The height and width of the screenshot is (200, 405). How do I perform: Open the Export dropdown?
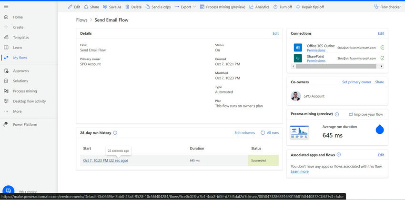point(185,7)
